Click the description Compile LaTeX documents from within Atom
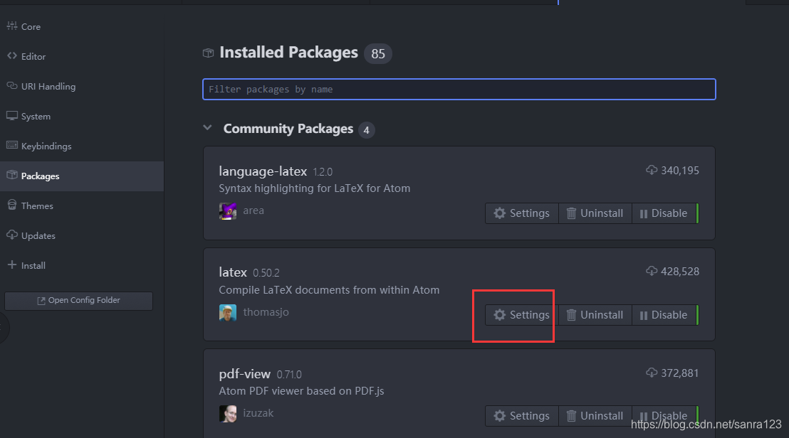The width and height of the screenshot is (789, 438). pyautogui.click(x=329, y=290)
